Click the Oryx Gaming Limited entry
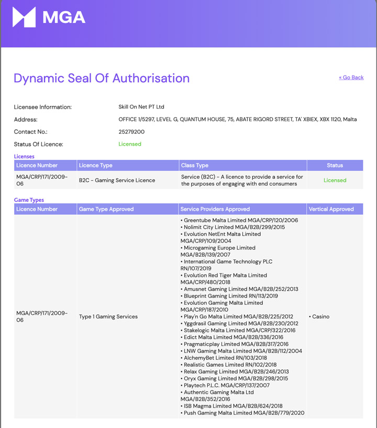Screen dimensions: 377x428 click(234, 379)
